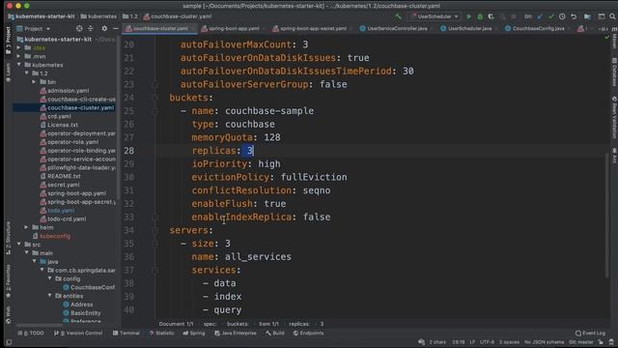
Task: Click the locate target icon in Project panel
Action: pos(79,28)
